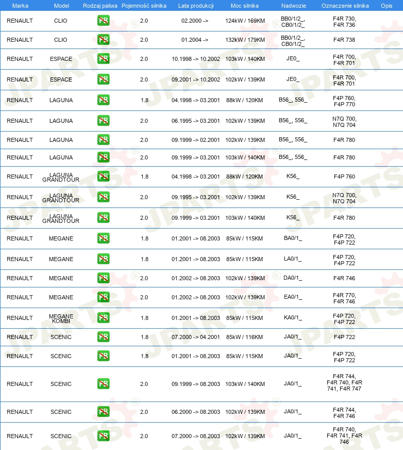Select date cell 07.2000 -> 08.2003
The height and width of the screenshot is (450, 403).
[196, 436]
